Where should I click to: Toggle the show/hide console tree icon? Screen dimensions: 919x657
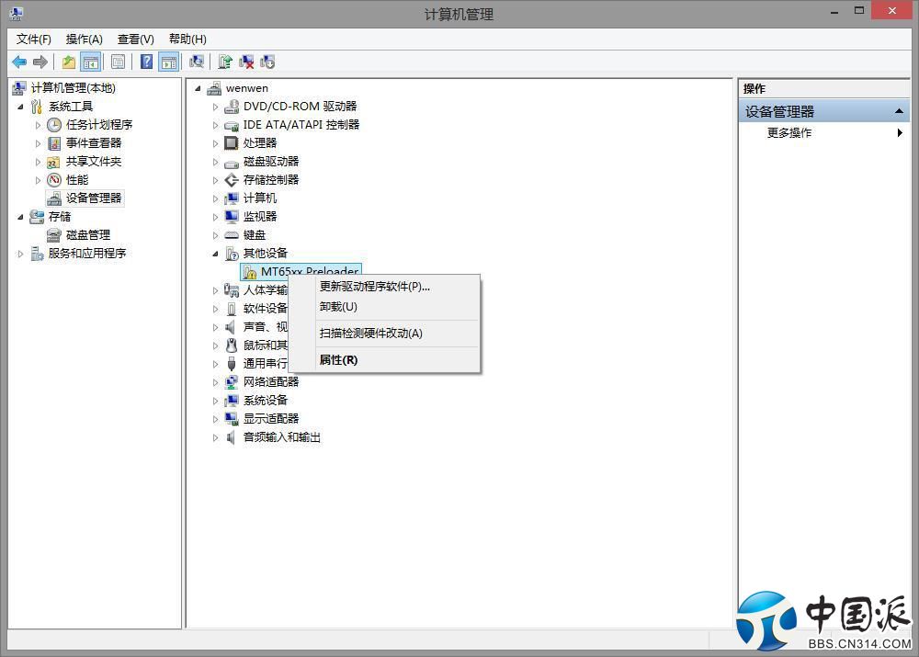coord(90,62)
